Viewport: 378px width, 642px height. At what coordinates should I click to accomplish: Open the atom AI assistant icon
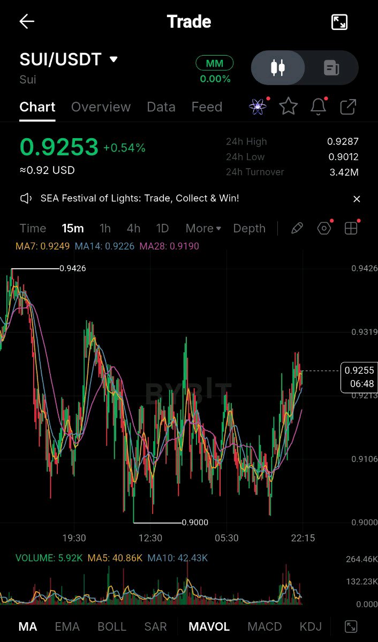click(258, 107)
